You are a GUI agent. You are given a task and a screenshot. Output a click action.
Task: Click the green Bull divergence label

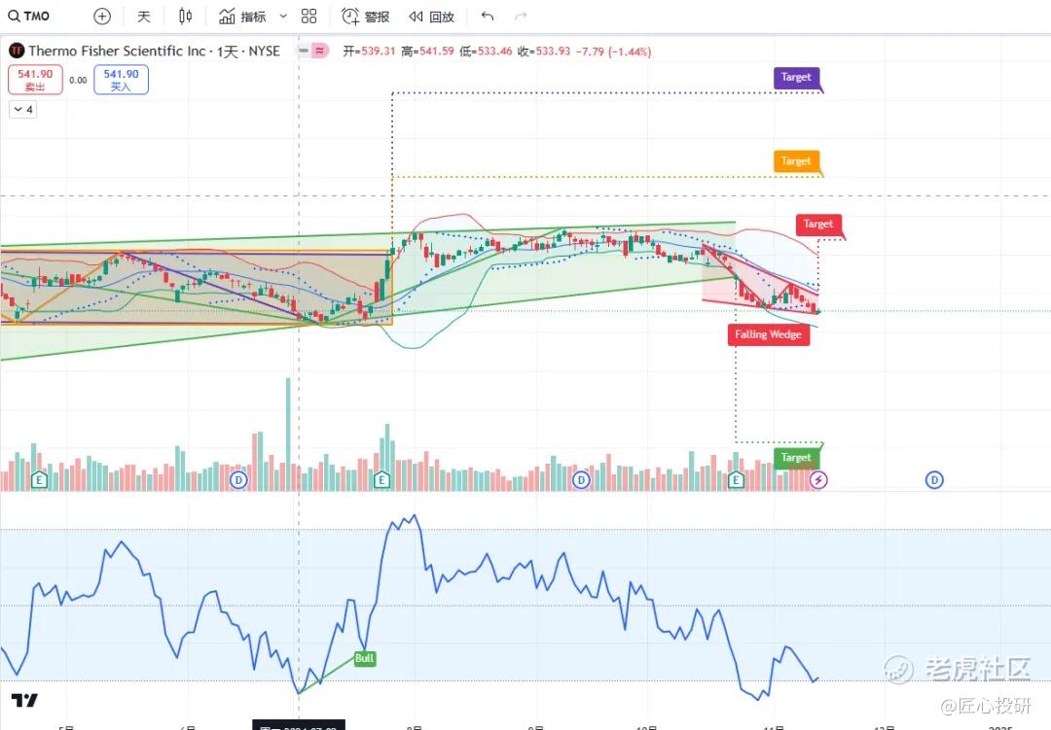click(364, 658)
